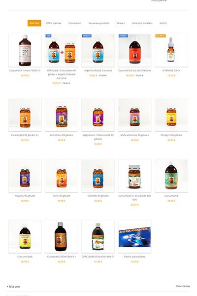Image resolution: width=197 pixels, height=296 pixels.
Task: Open the 'Multi-vitamines 90 gélules' product title
Action: point(134,135)
